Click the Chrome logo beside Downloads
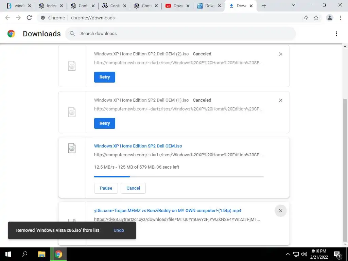Viewport: 348px width, 261px height. pyautogui.click(x=11, y=34)
